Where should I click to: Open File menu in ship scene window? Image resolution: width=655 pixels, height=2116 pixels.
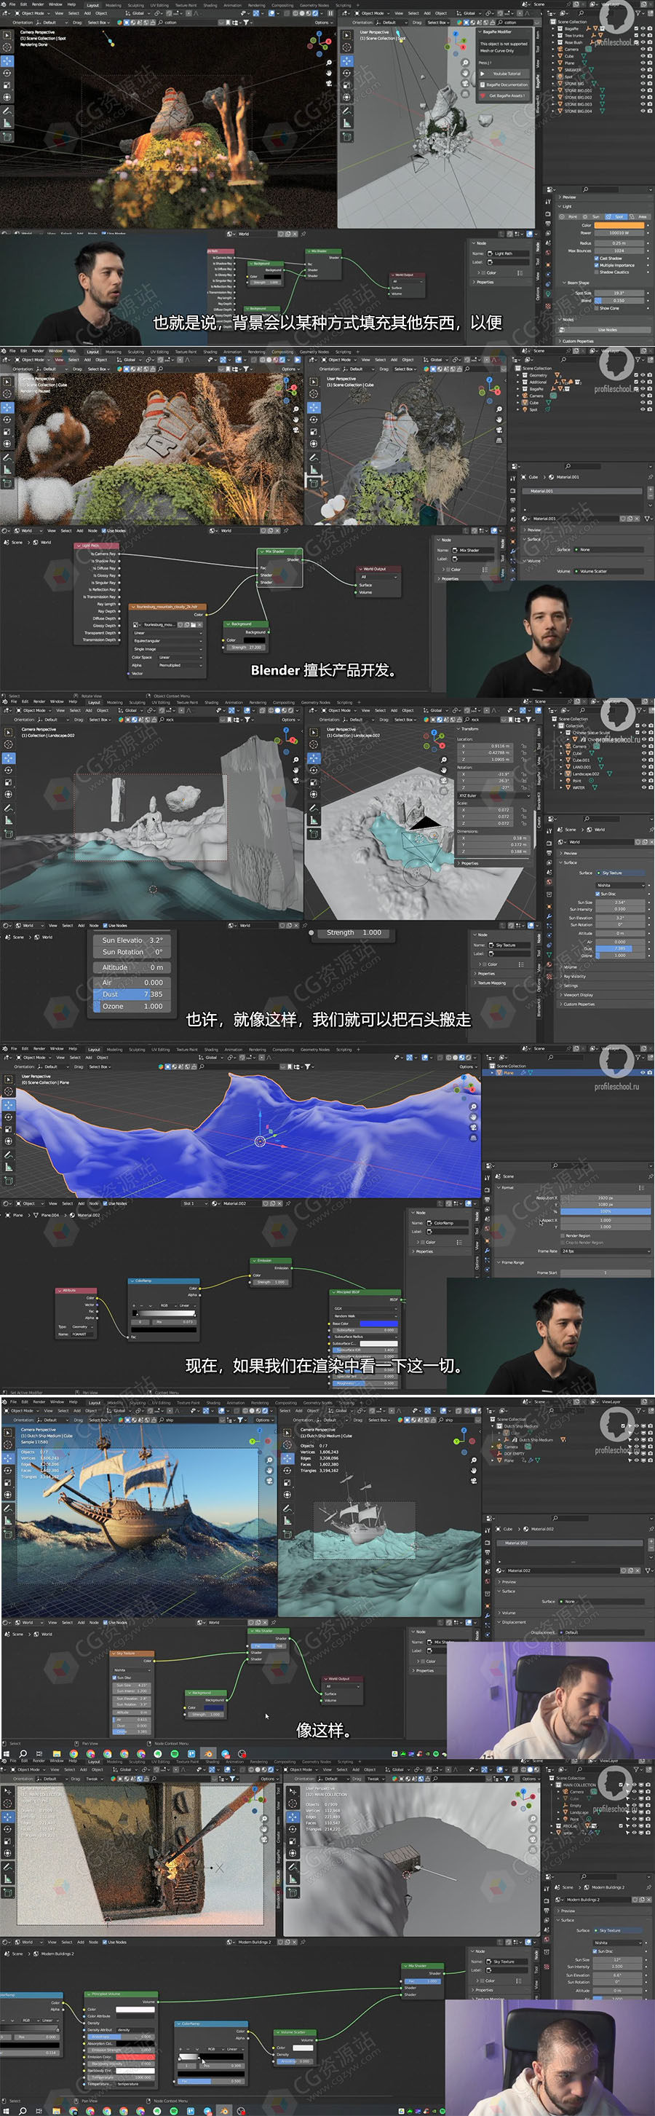[13, 1401]
